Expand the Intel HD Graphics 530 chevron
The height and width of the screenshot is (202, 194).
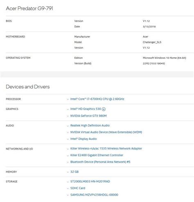pos(68,109)
